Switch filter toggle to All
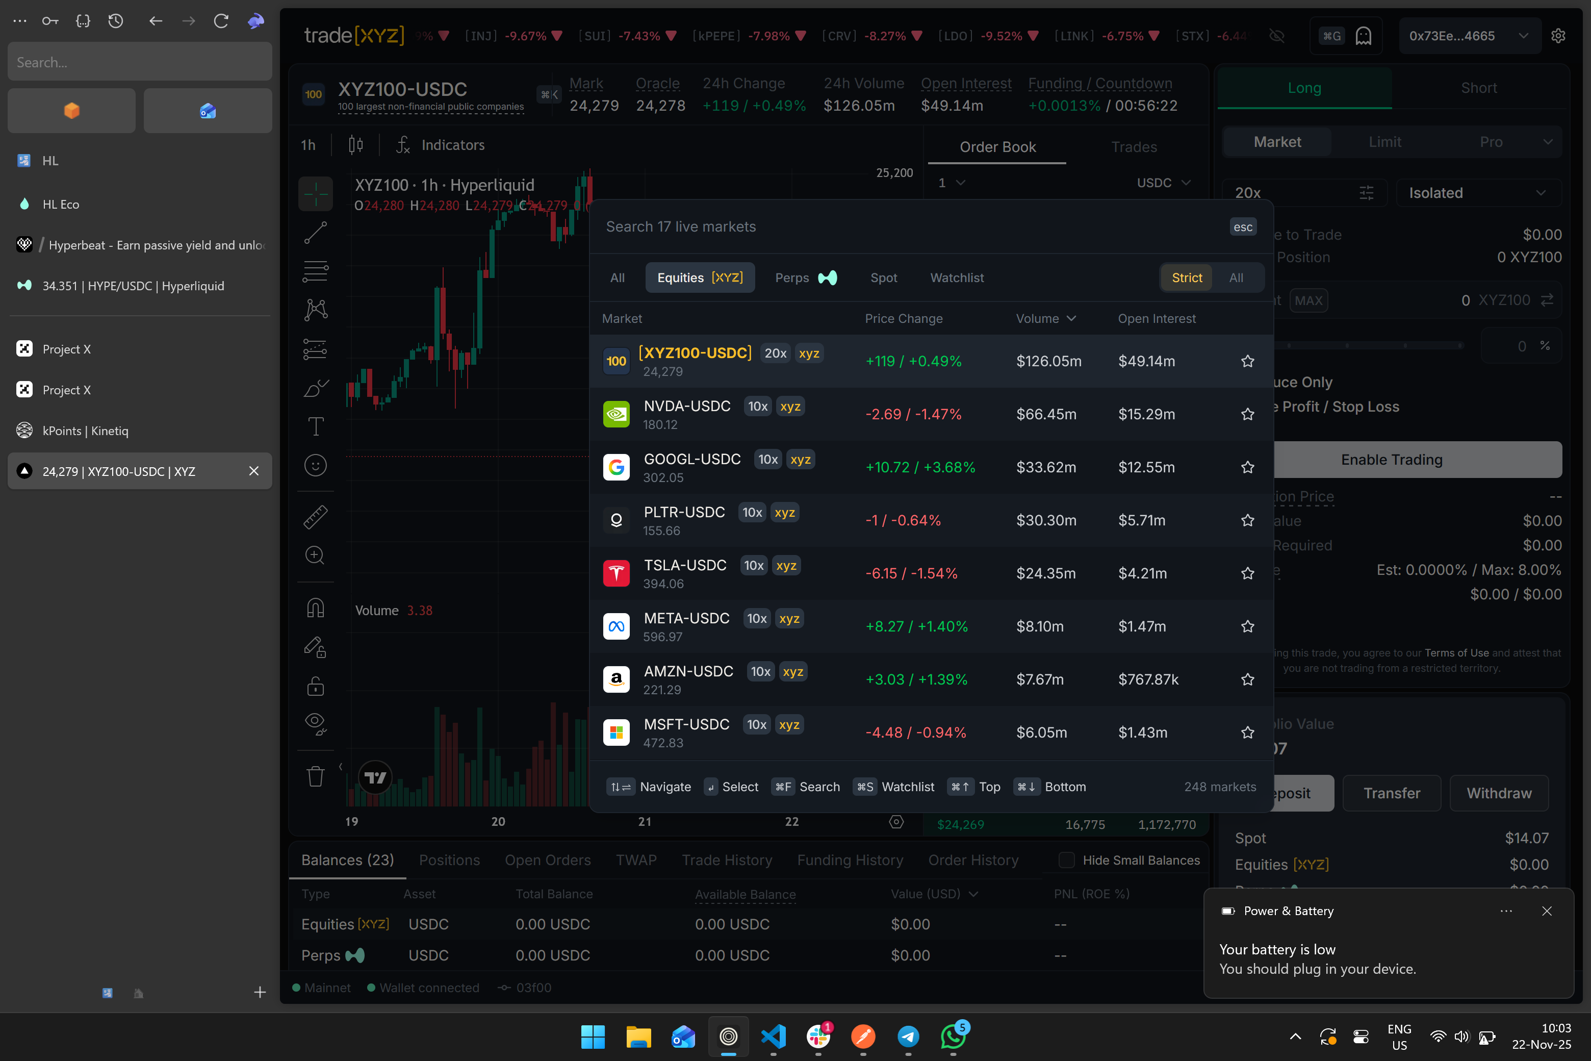Image resolution: width=1591 pixels, height=1061 pixels. click(x=1235, y=277)
